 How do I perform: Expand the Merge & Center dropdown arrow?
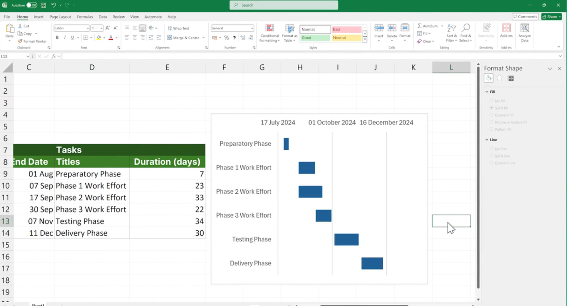pos(203,38)
